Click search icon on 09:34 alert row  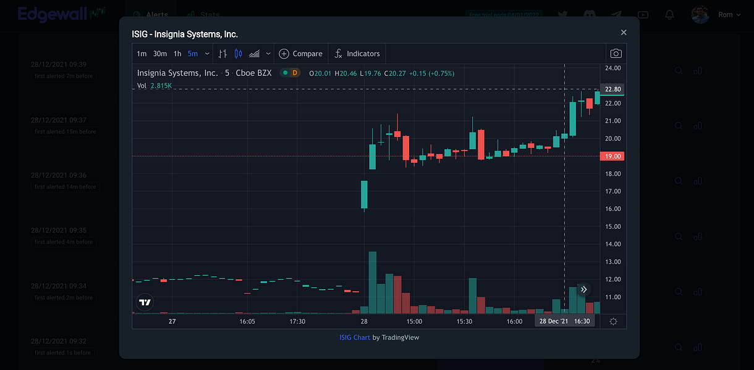[679, 291]
